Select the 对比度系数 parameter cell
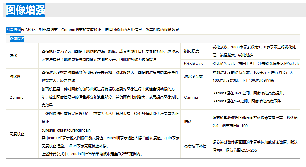Screen dimensions: 306x167 tap(193, 76)
